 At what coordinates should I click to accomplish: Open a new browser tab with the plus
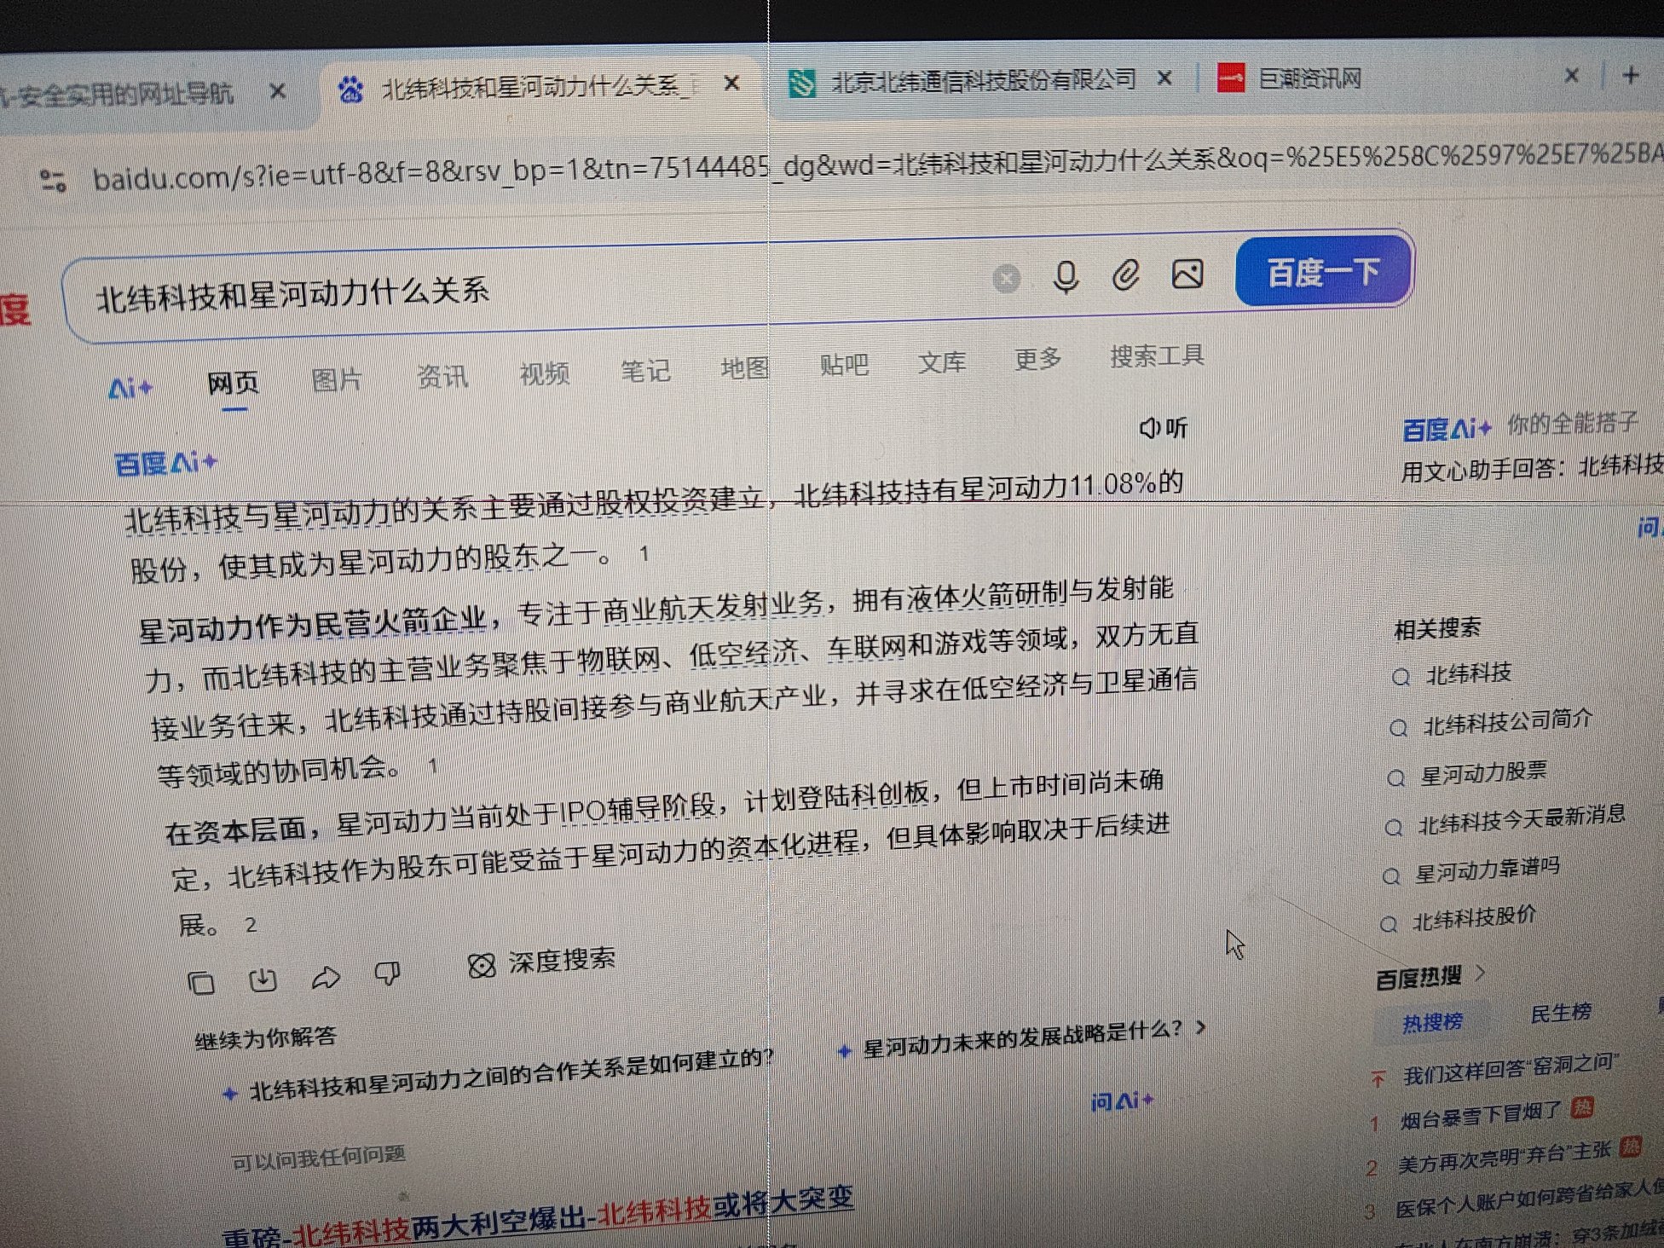pyautogui.click(x=1631, y=75)
